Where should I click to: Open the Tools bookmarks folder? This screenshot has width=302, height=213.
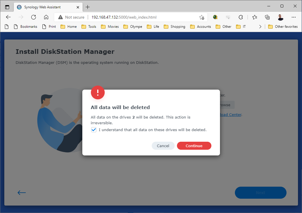89,27
